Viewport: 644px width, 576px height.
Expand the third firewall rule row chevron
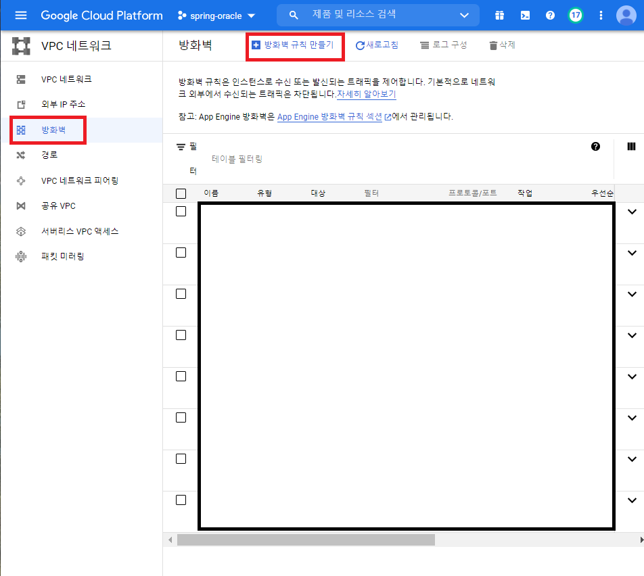[x=632, y=294]
